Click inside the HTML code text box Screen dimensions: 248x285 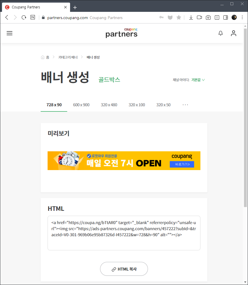(x=124, y=233)
